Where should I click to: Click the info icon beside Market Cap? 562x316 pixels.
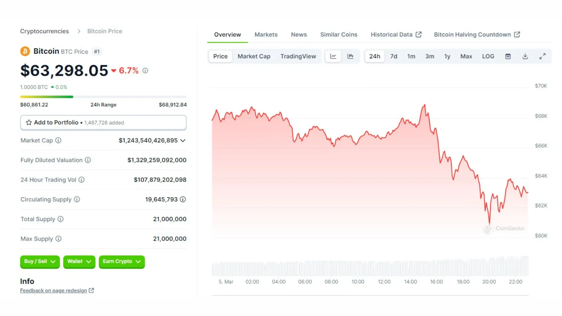58,140
